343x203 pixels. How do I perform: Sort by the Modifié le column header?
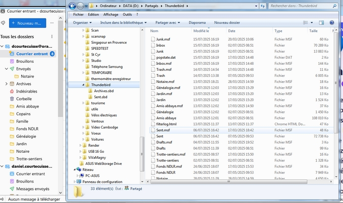coord(201,31)
